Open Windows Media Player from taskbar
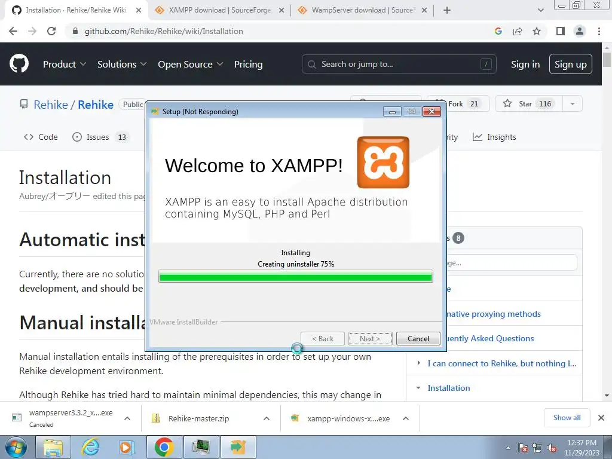This screenshot has height=459, width=612. click(x=127, y=447)
